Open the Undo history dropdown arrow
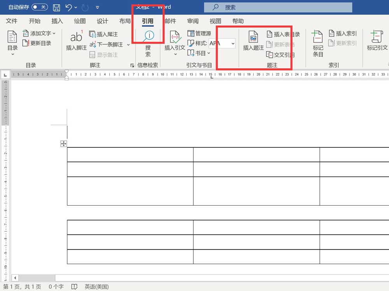This screenshot has height=291, width=389. tap(76, 7)
